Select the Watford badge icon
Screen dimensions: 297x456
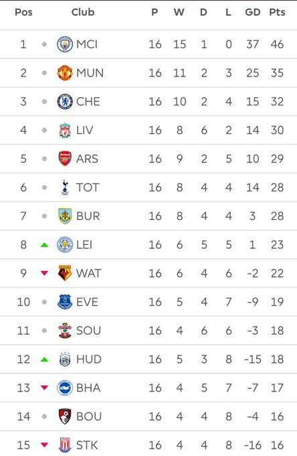[65, 273]
